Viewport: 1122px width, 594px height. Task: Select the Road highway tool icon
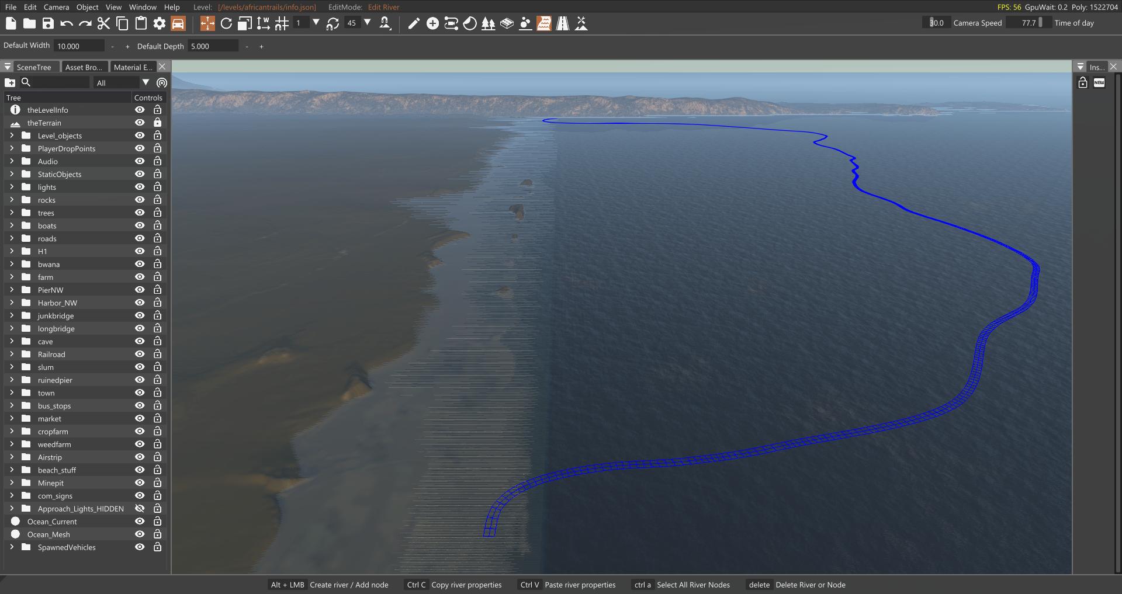563,23
